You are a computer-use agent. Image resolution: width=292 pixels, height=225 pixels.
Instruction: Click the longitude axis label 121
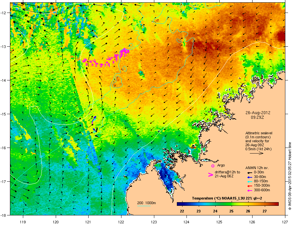(89, 222)
